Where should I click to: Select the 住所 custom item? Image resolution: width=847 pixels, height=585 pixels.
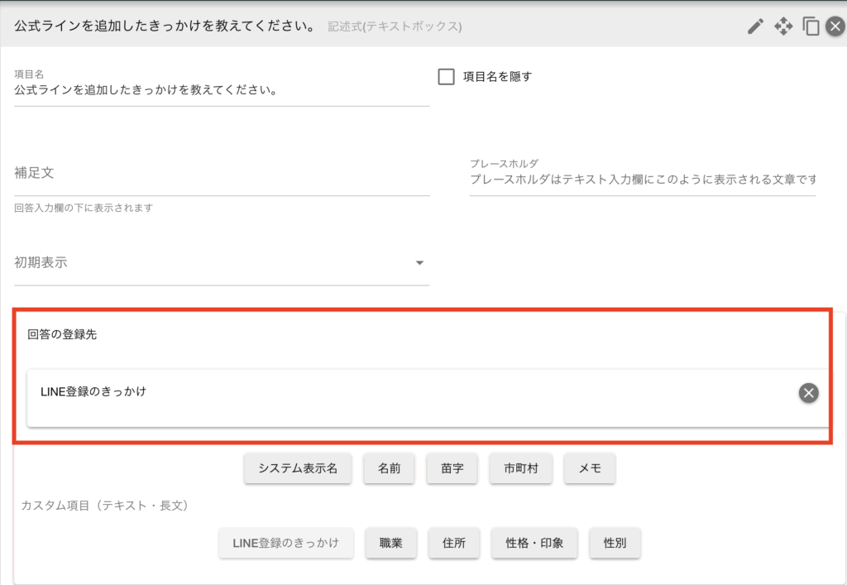(x=454, y=544)
